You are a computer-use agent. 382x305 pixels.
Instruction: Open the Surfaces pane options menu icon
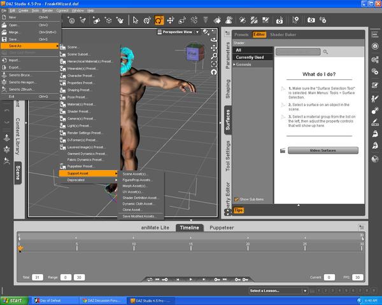click(x=227, y=33)
